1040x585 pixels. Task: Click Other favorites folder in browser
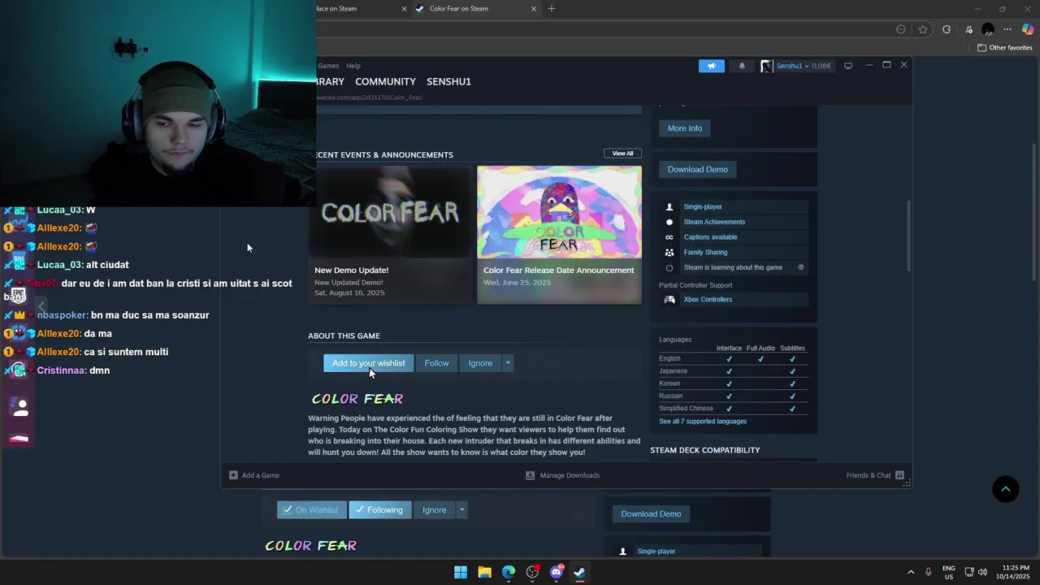pyautogui.click(x=1004, y=48)
